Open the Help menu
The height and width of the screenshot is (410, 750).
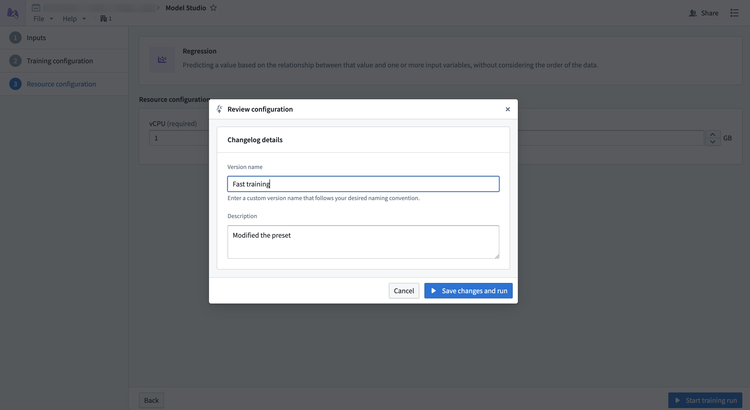point(69,19)
